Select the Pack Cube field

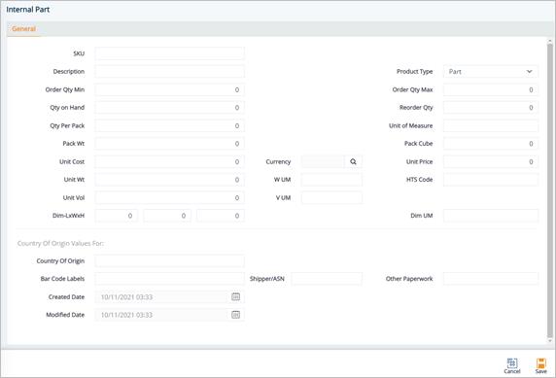tap(491, 144)
